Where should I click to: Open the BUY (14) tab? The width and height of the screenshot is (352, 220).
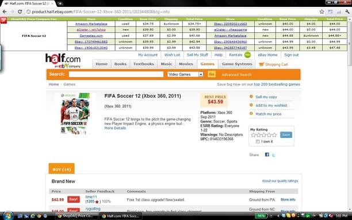[x=62, y=169]
